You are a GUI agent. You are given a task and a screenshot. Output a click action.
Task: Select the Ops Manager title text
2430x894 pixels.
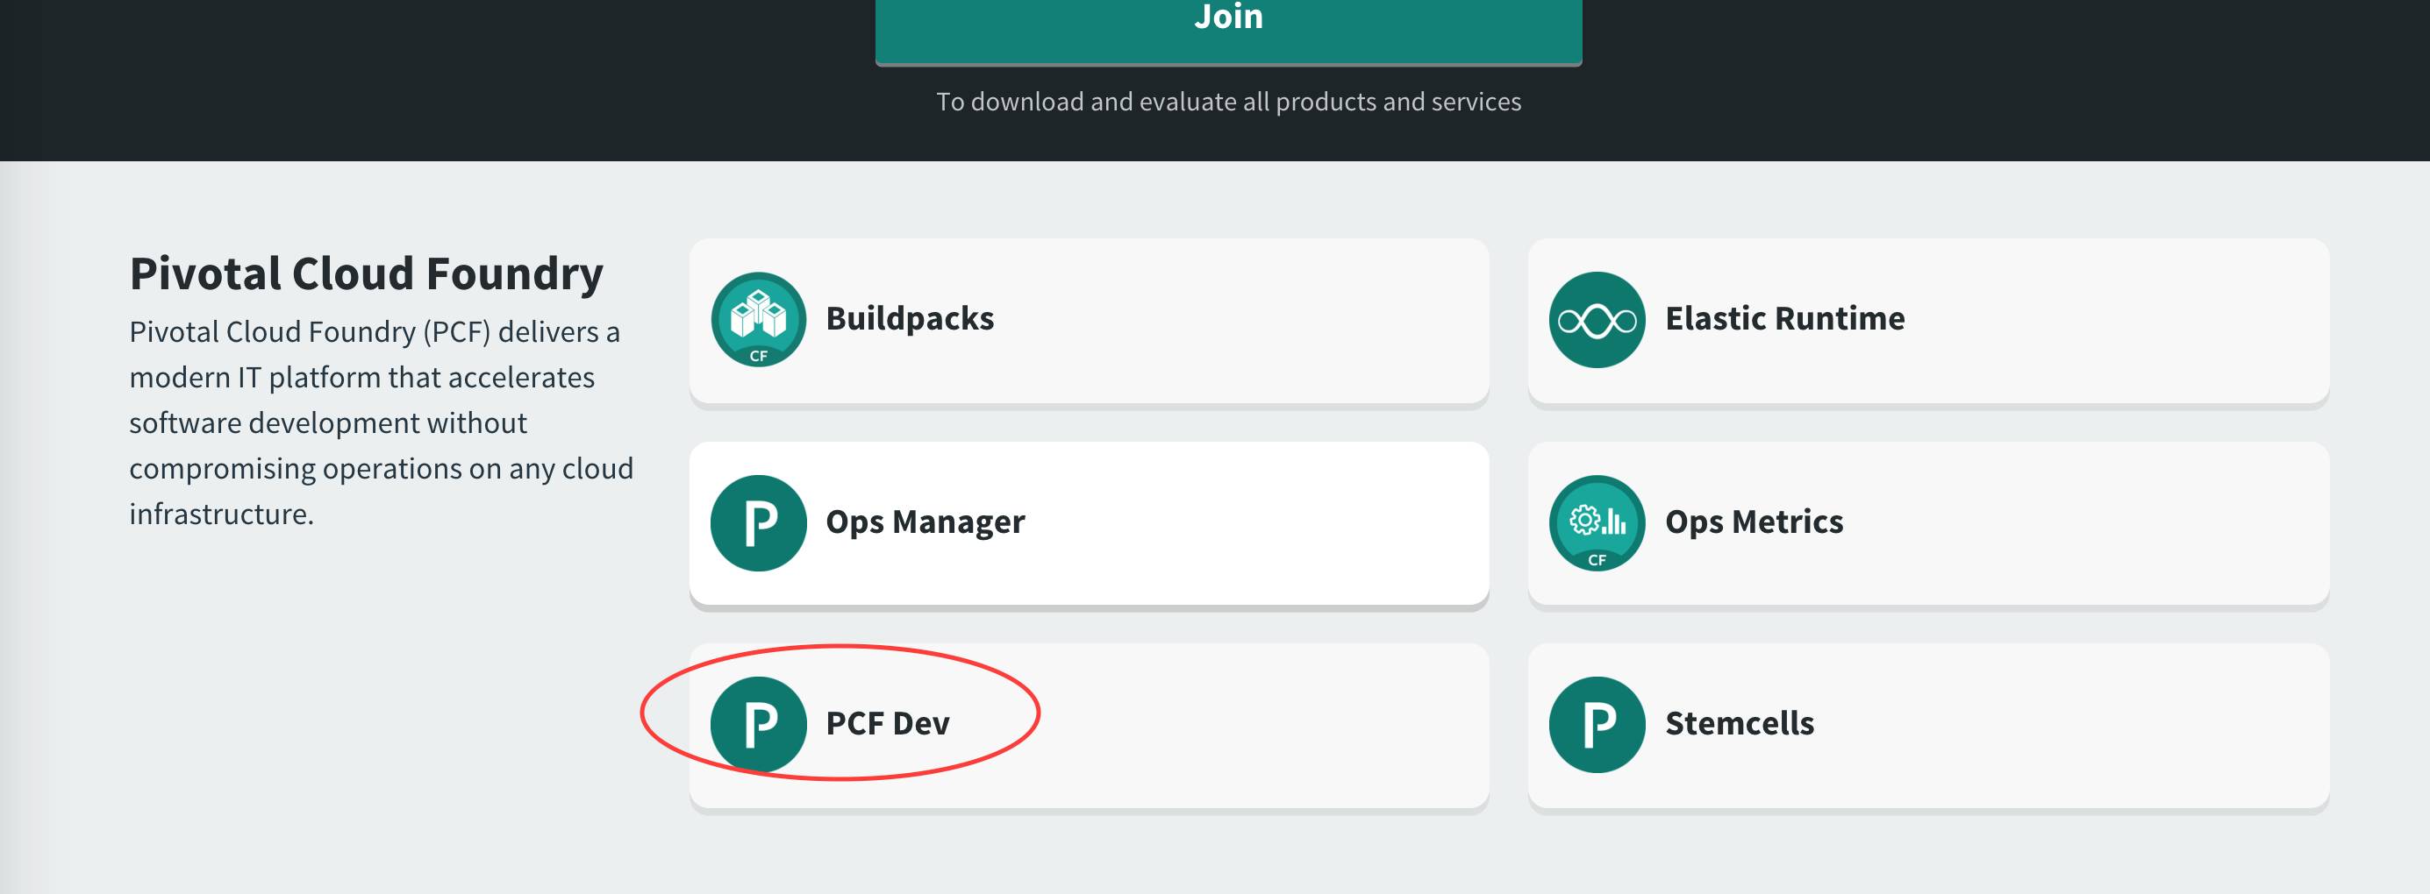(x=926, y=521)
